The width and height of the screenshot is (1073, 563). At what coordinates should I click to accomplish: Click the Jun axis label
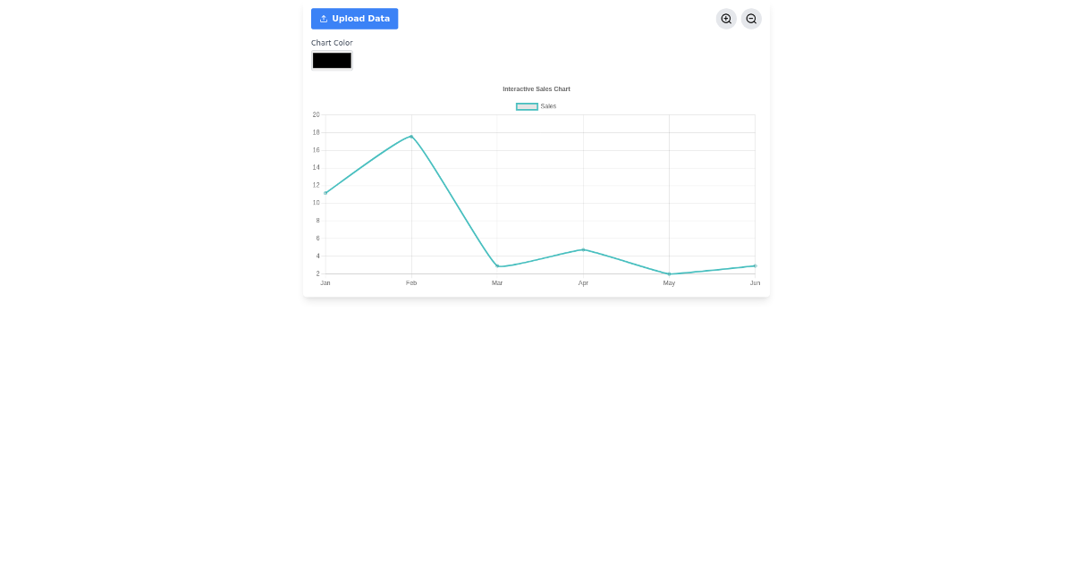click(x=755, y=282)
